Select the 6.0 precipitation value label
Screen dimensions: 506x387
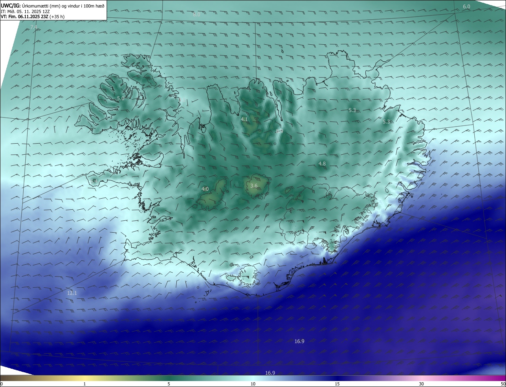tap(466, 7)
